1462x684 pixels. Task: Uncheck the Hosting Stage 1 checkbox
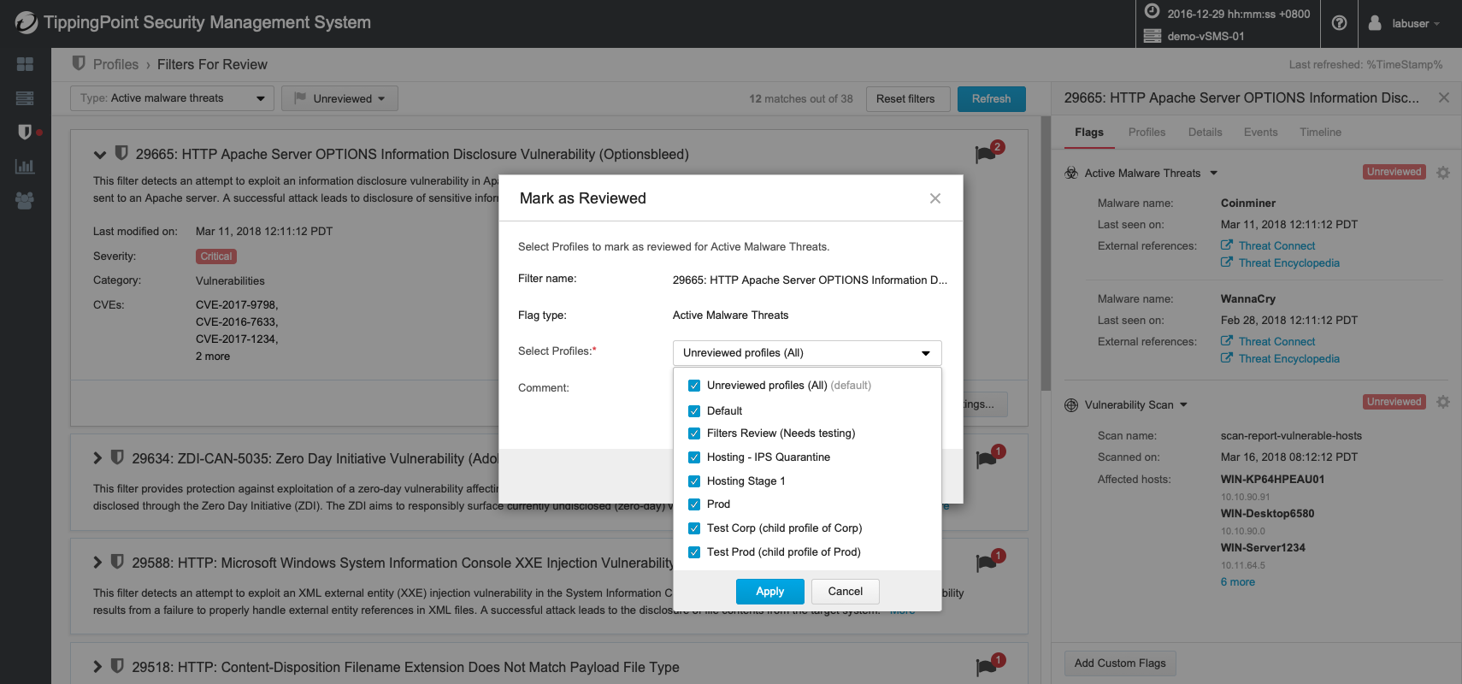click(x=694, y=481)
